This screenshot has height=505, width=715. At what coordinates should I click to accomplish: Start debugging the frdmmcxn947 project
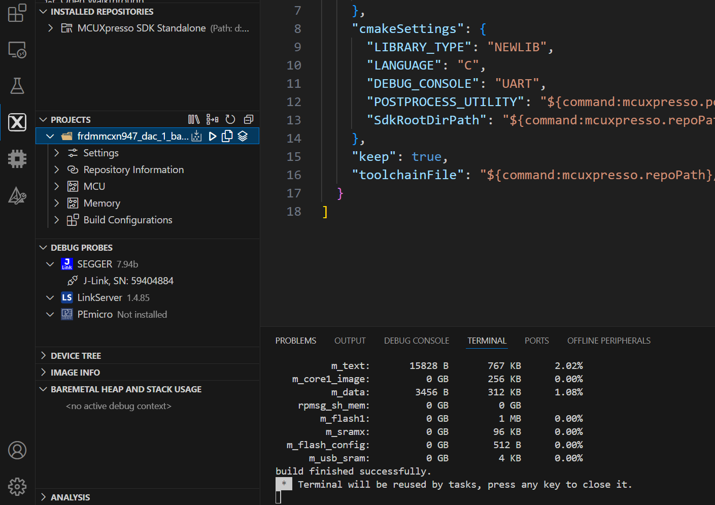(x=212, y=136)
